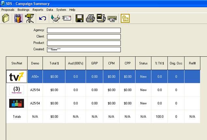
Task: Click the first printer icon
Action: [x=90, y=18]
